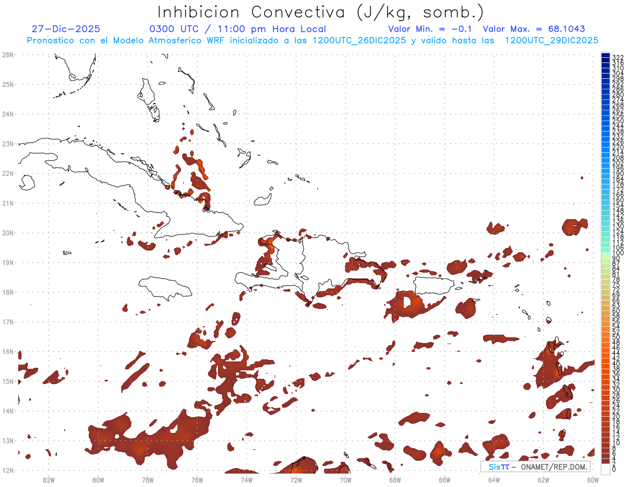Screen dimensions: 630x487
Task: Click the date text '27-Dic-2025'
Action: 66,29
